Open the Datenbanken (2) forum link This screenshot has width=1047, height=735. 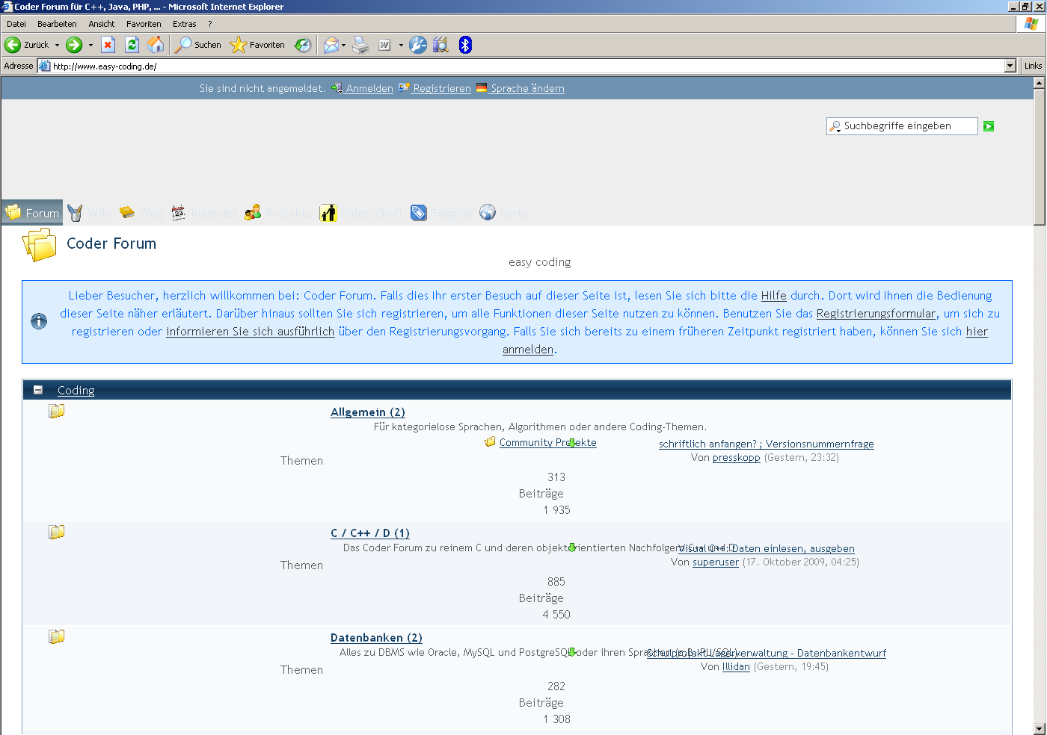[376, 638]
